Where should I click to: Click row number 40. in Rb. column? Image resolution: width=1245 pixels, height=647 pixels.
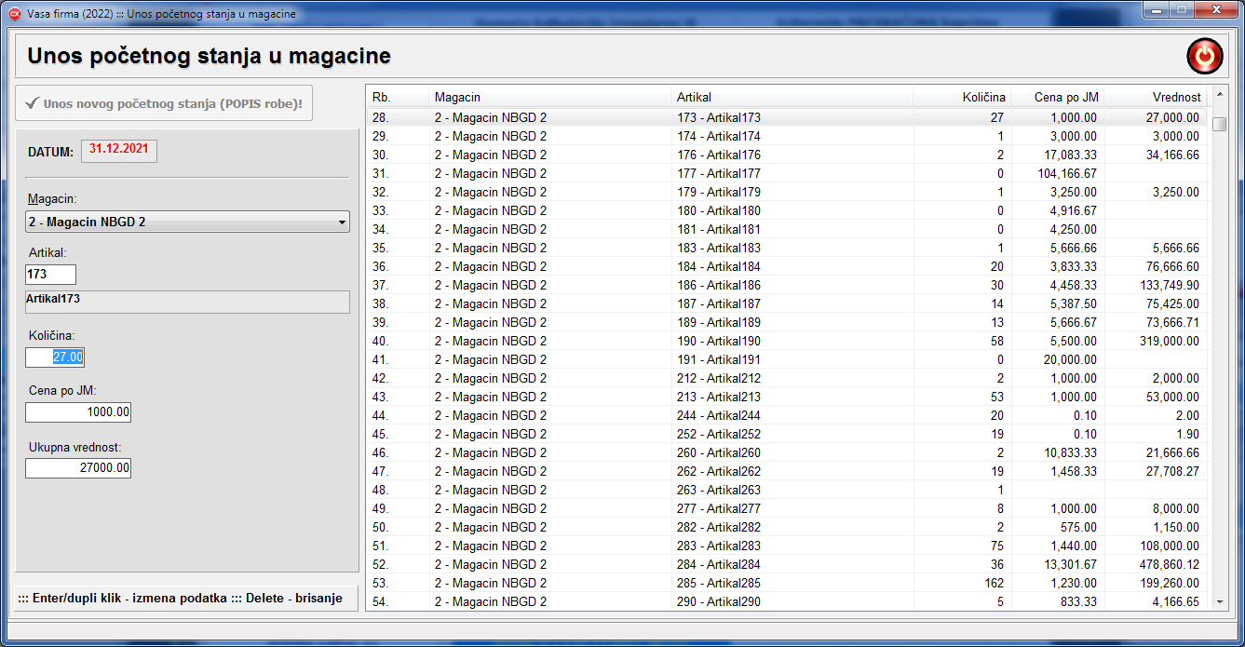pyautogui.click(x=381, y=341)
